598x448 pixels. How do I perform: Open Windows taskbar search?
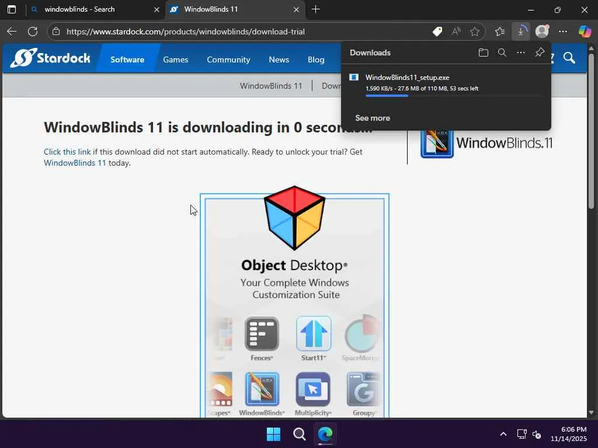(300, 434)
